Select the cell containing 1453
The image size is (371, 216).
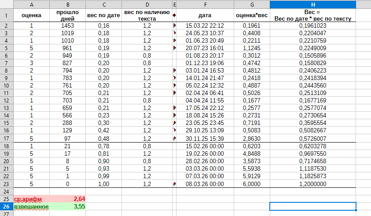(68, 26)
